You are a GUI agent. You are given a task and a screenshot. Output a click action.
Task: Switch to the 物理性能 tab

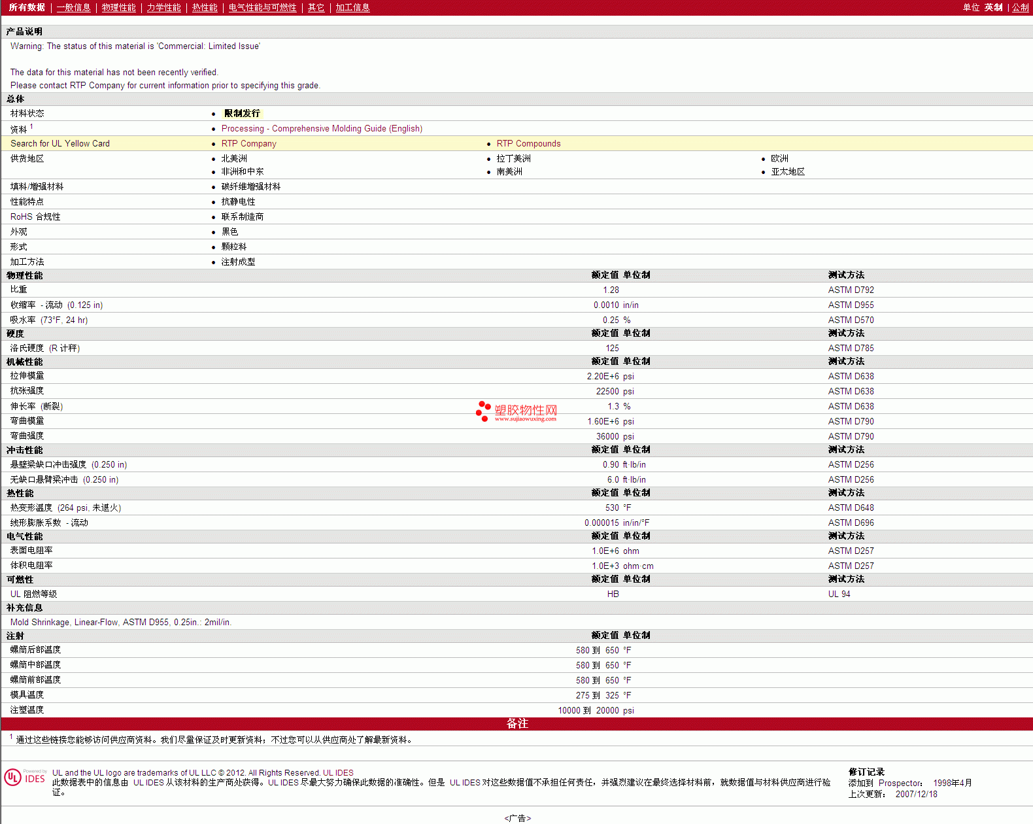point(118,8)
